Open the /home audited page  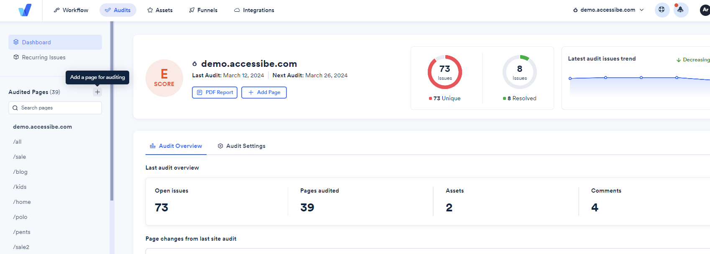(22, 202)
